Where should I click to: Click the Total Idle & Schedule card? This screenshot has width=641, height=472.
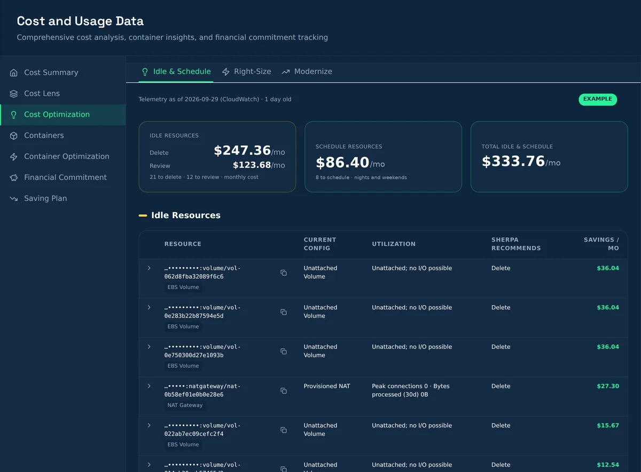(x=549, y=157)
